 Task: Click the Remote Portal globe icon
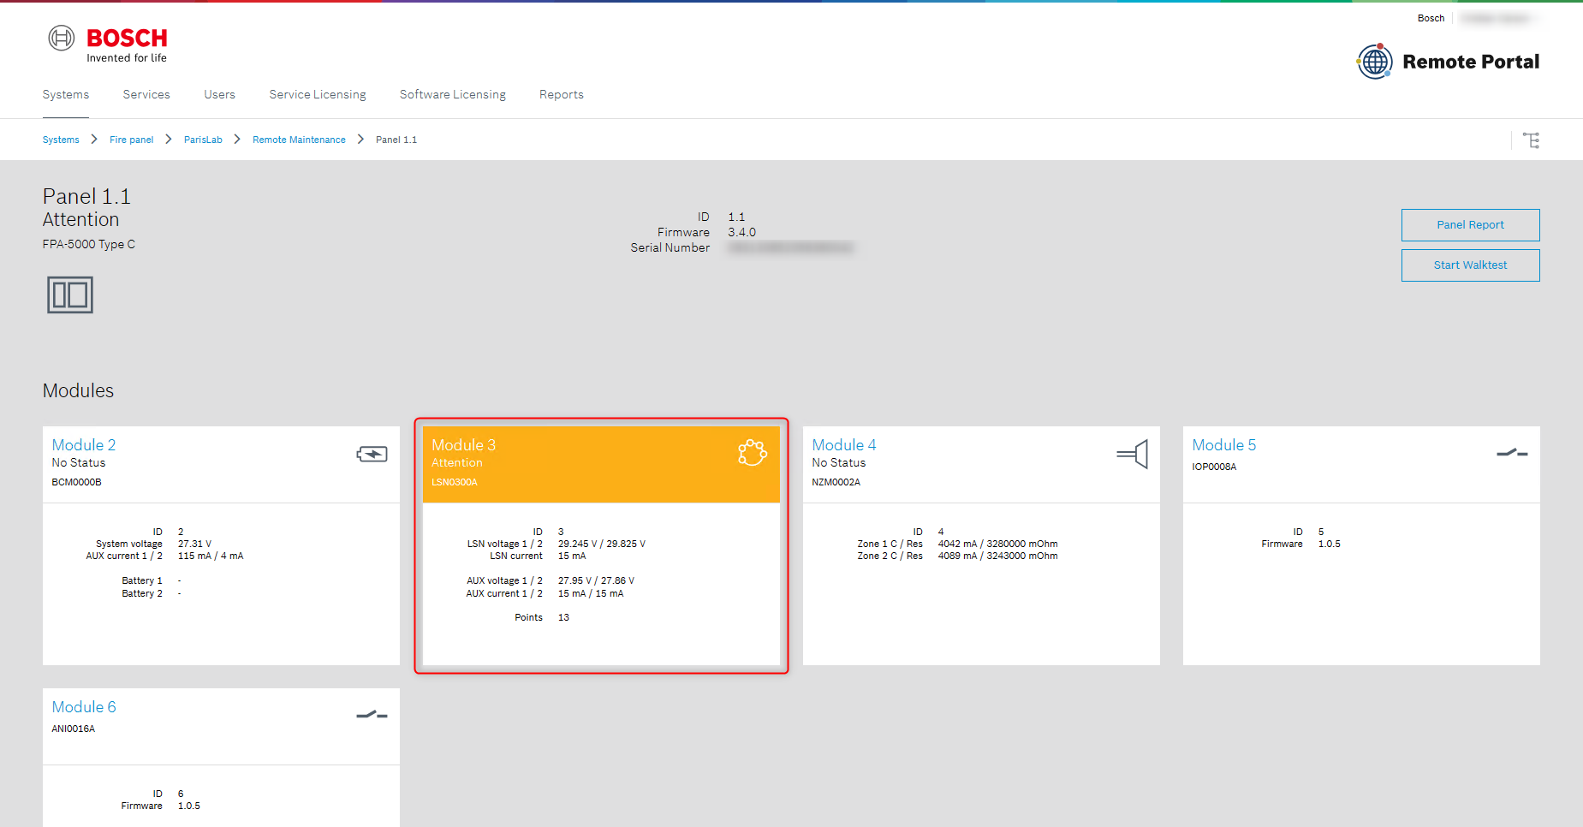[x=1374, y=62]
